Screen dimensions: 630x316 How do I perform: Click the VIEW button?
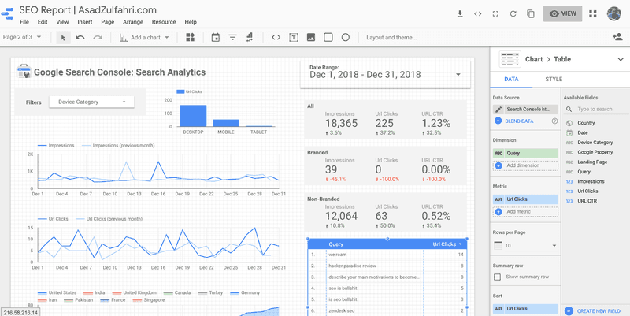[562, 13]
